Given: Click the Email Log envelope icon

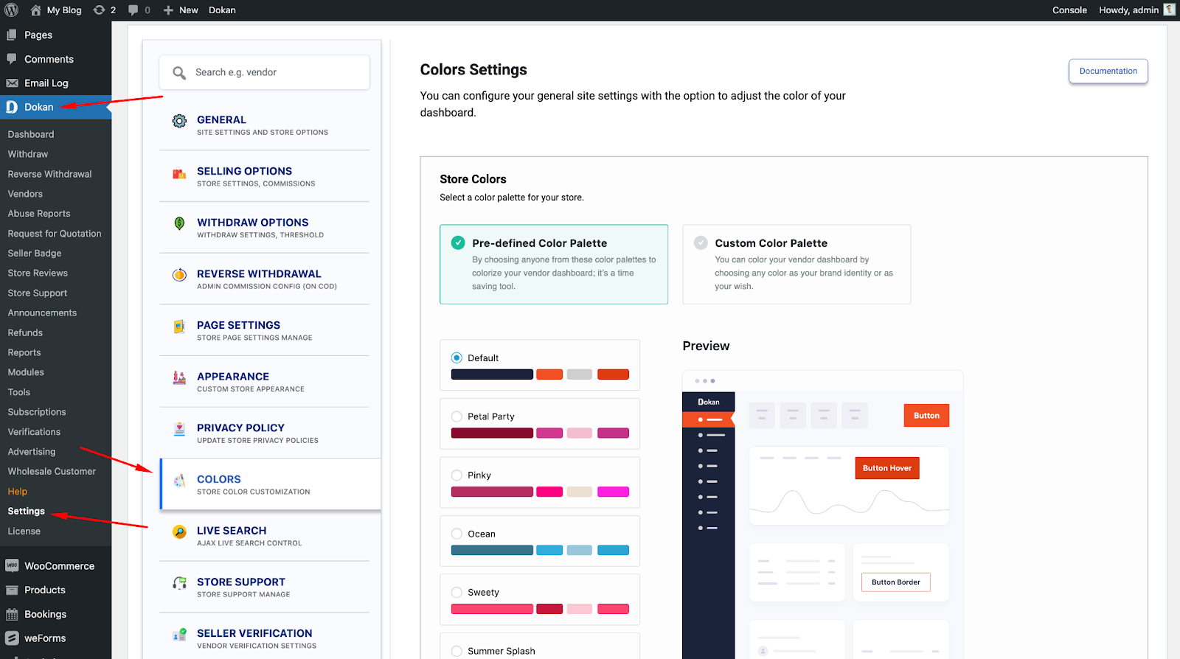Looking at the screenshot, I should [x=12, y=83].
